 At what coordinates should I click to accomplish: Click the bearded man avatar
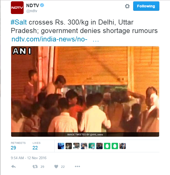pyautogui.click(x=76, y=146)
